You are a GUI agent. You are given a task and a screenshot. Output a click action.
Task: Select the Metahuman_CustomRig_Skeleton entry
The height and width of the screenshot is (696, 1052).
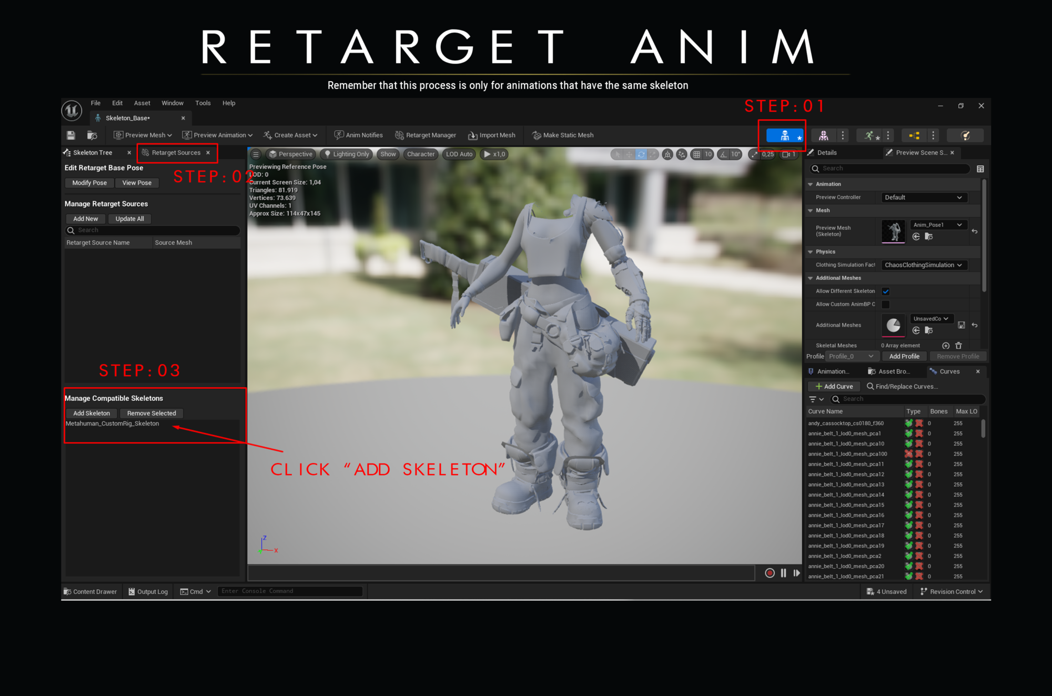(x=112, y=423)
